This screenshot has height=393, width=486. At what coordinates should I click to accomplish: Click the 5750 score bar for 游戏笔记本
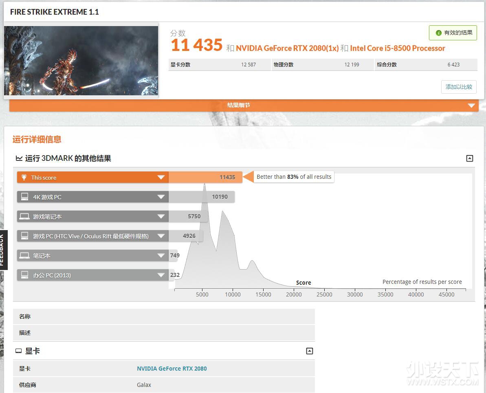pyautogui.click(x=188, y=216)
